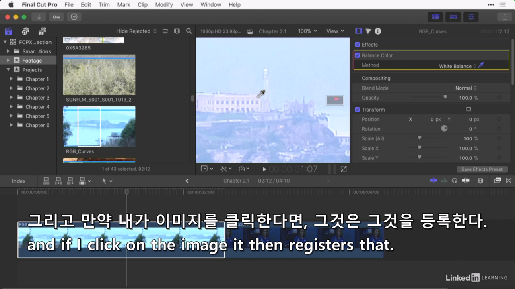Toggle the Transform checkbox
The width and height of the screenshot is (515, 289).
point(357,110)
